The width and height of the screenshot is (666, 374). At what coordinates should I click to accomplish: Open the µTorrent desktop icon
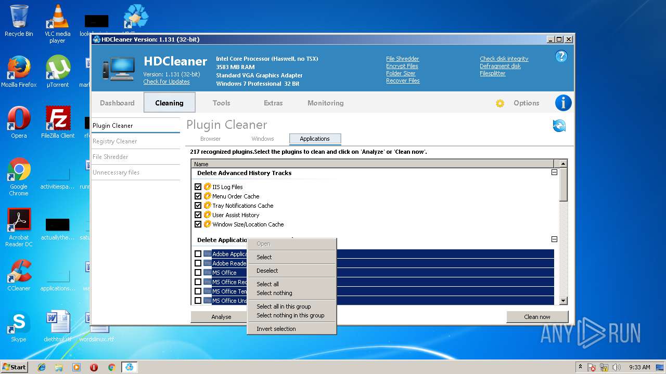57,72
